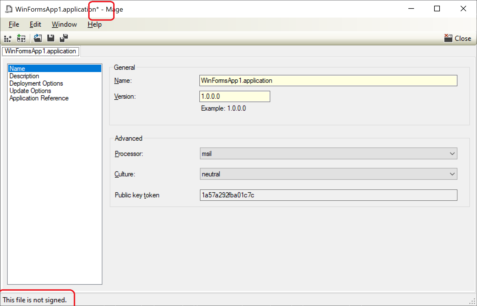Screen dimensions: 477x306
Task: Select Application Reference in the sidebar
Action: [x=39, y=98]
